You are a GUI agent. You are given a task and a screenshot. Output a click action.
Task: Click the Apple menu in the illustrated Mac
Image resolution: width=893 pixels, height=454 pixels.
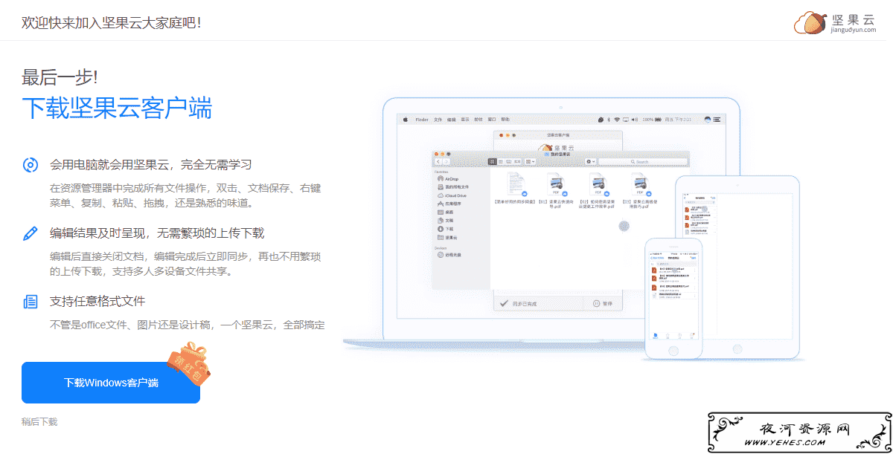pos(406,119)
